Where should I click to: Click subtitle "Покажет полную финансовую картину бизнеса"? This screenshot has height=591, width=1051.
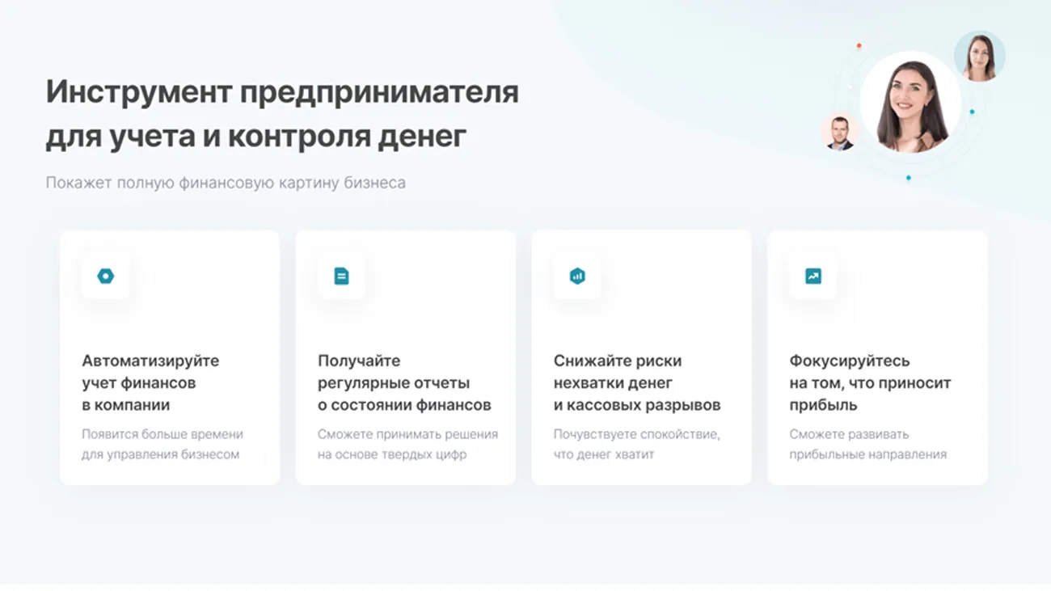pos(226,183)
